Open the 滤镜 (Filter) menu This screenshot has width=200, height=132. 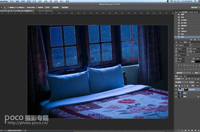(x=46, y=1)
